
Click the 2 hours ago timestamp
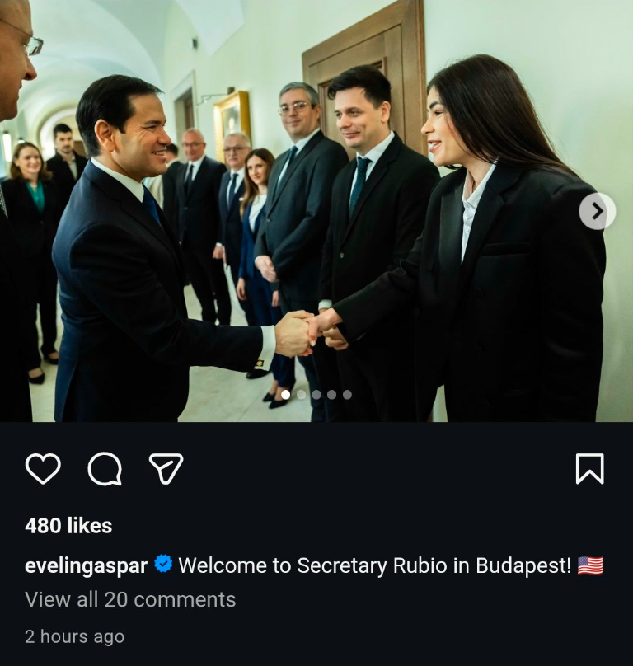pos(74,636)
